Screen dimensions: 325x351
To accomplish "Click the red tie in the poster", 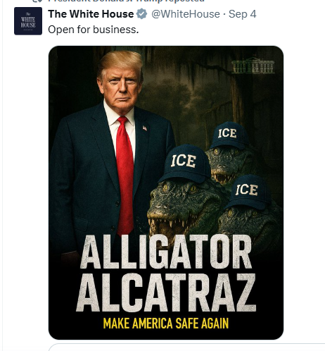I will (x=125, y=175).
